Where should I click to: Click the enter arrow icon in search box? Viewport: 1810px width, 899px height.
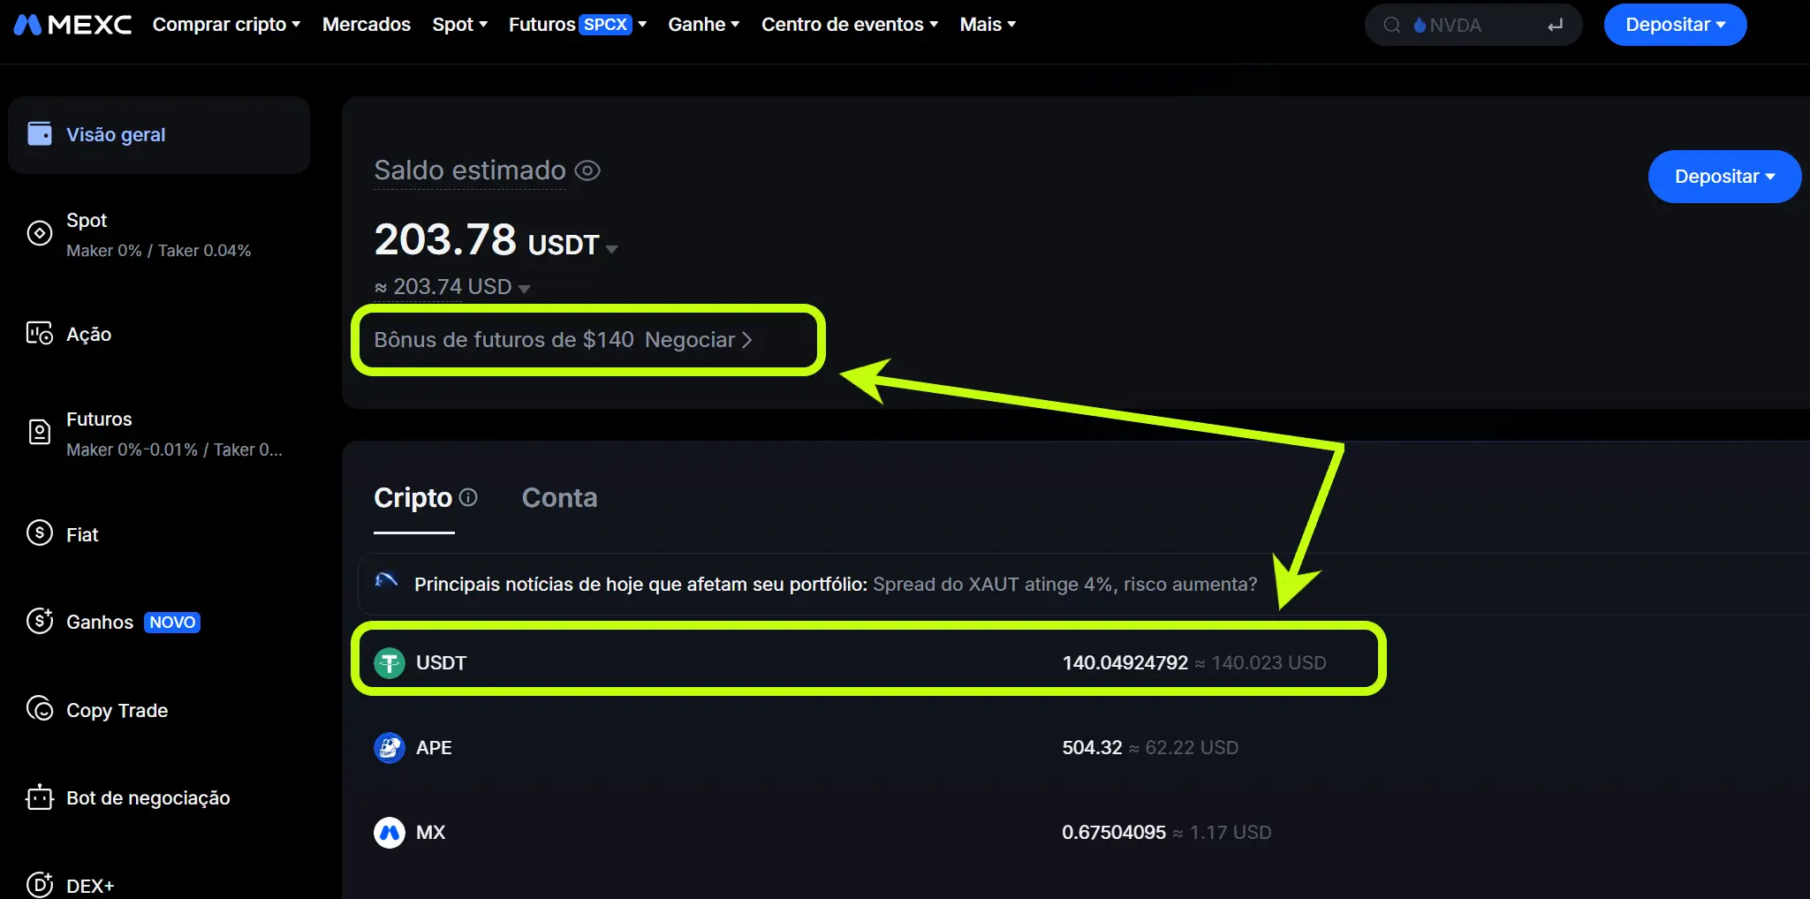1556,25
